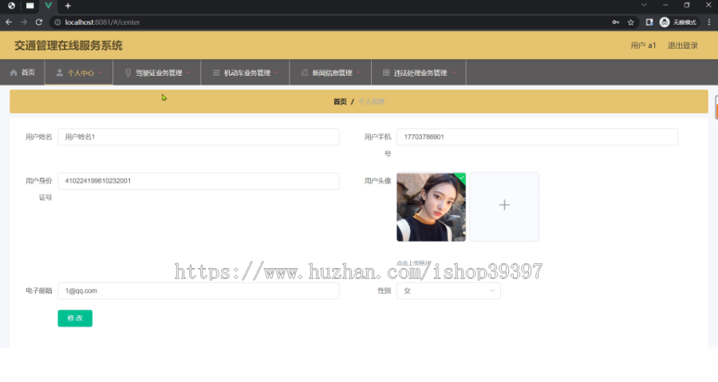Open the 首页 navigation menu item
718x382 pixels.
[22, 73]
